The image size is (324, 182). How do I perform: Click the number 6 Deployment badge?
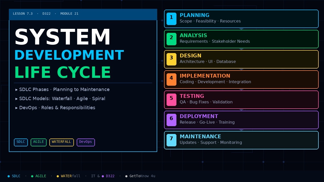(171, 120)
